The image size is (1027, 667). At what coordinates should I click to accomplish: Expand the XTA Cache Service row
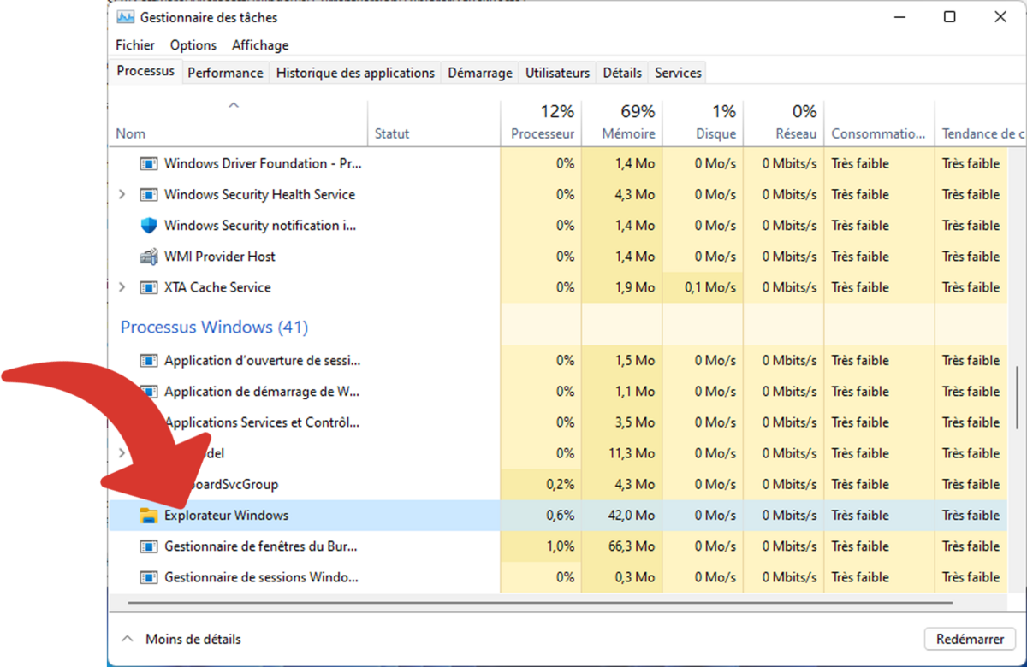click(x=122, y=287)
